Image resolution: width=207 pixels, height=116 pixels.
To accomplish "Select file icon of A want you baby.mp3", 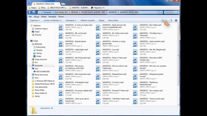I will pos(61,27).
